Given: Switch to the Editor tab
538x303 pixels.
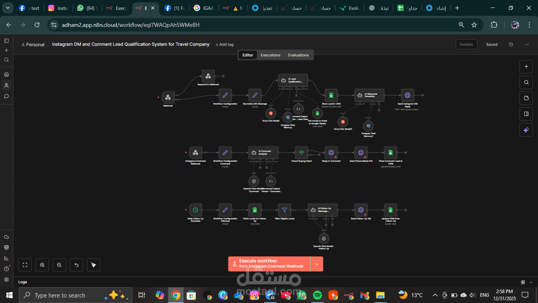Looking at the screenshot, I should 248,55.
